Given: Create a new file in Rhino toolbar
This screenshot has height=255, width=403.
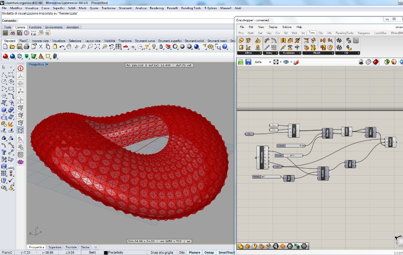Looking at the screenshot, I should [x=5, y=46].
